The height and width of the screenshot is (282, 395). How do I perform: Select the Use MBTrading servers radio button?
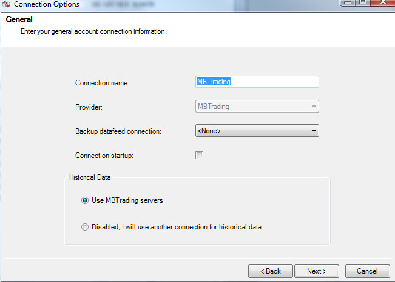click(85, 200)
